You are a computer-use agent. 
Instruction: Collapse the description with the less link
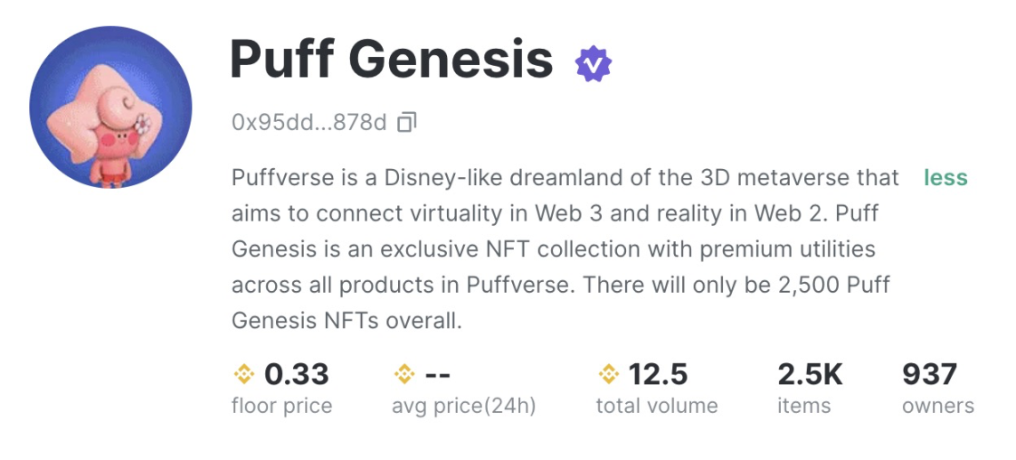click(945, 178)
